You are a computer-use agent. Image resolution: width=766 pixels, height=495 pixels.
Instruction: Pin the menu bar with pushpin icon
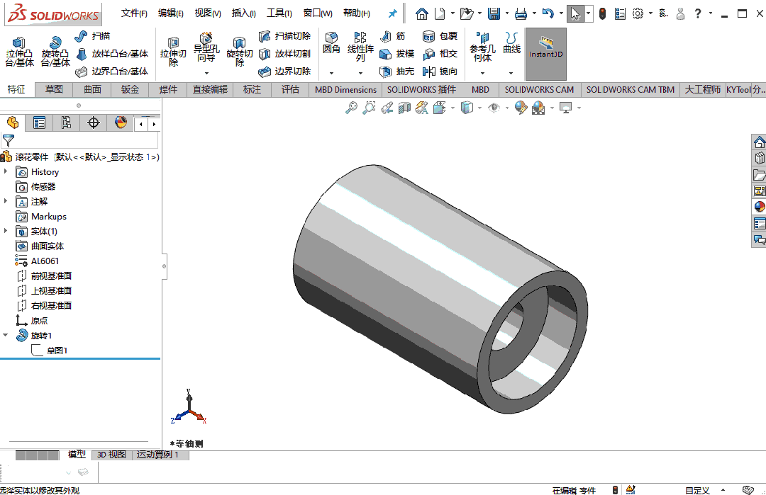point(392,13)
